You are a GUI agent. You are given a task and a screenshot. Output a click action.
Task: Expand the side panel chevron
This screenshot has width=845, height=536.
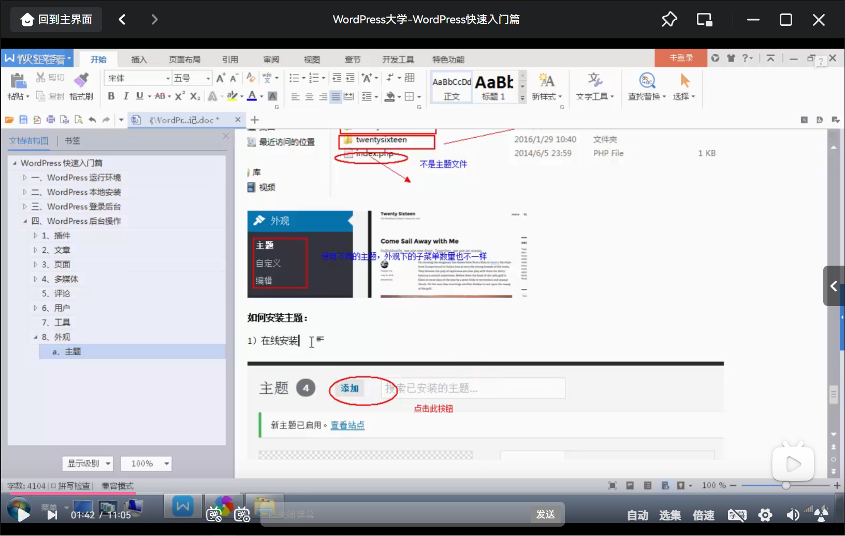[x=834, y=286]
